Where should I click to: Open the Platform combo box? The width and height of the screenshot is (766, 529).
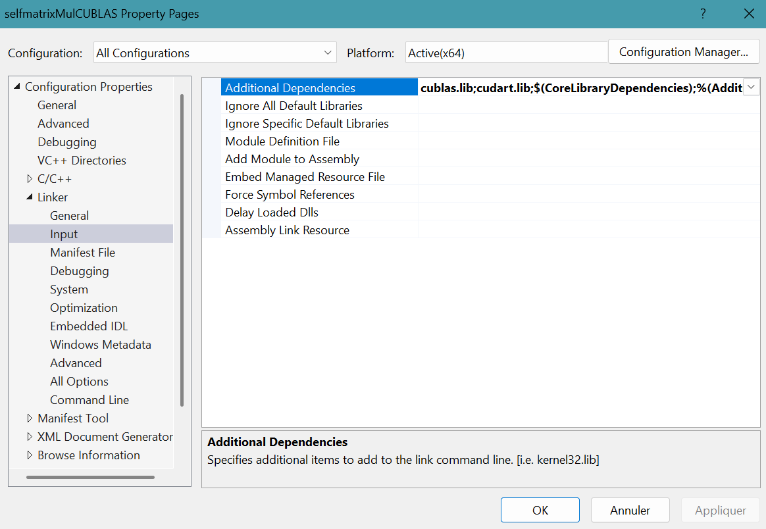[x=505, y=53]
